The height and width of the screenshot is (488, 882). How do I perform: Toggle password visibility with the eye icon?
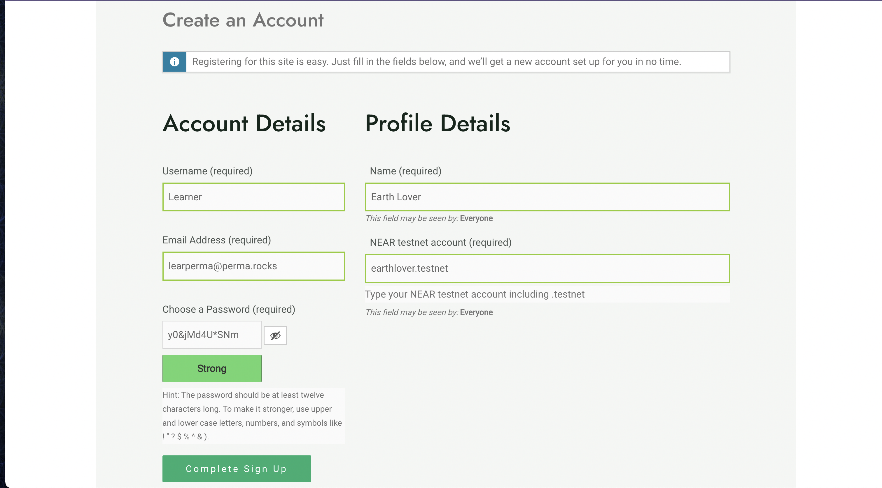275,336
